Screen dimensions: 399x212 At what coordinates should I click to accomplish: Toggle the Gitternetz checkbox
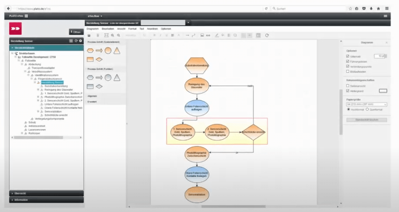coord(348,56)
